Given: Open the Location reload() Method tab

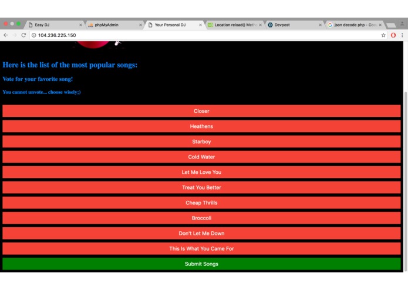Looking at the screenshot, I should pyautogui.click(x=234, y=25).
